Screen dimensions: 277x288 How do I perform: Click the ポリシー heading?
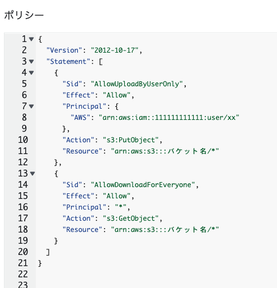tap(24, 15)
